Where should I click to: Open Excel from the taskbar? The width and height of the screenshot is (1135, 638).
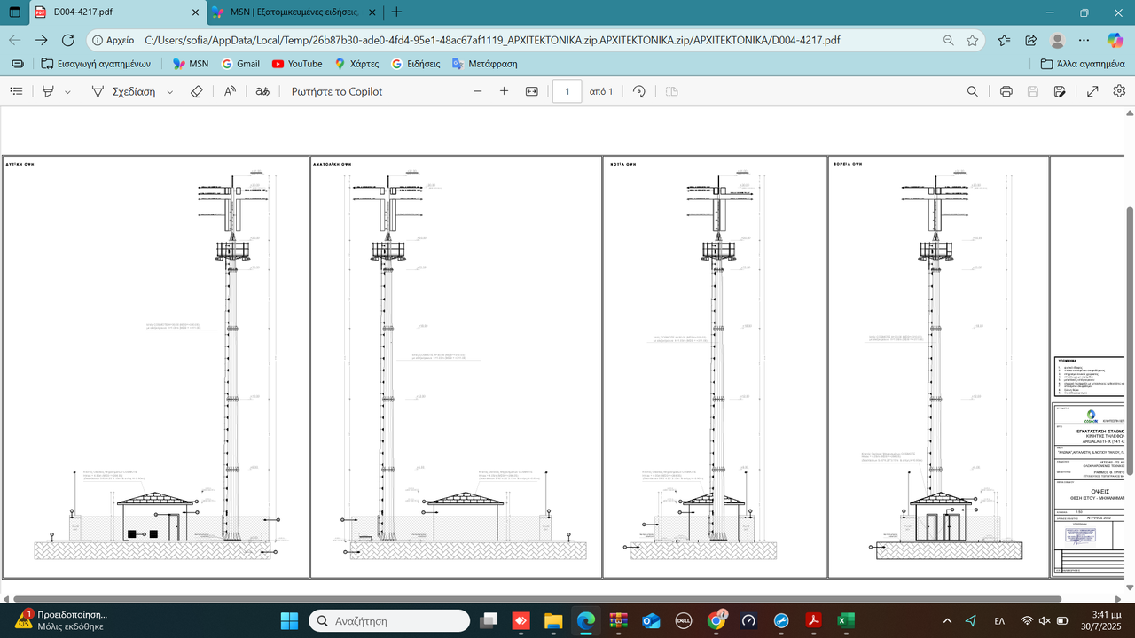(846, 620)
